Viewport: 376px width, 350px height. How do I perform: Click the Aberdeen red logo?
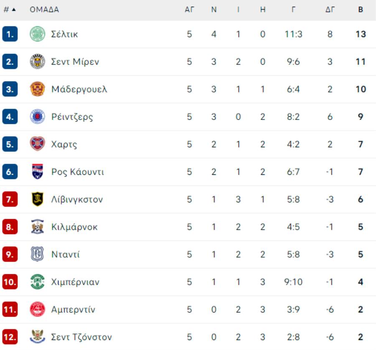click(x=38, y=309)
